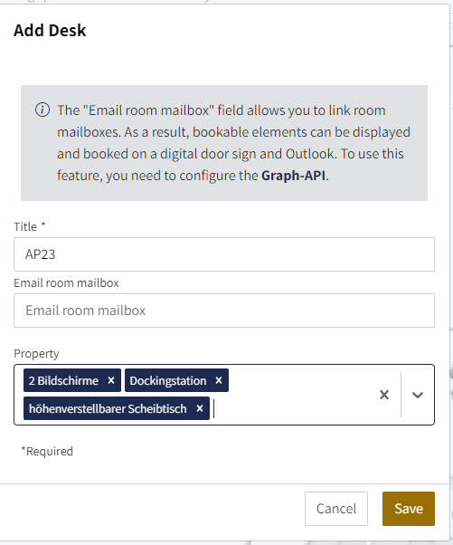This screenshot has height=545, width=453.
Task: Click the Property field label
Action: 36,353
